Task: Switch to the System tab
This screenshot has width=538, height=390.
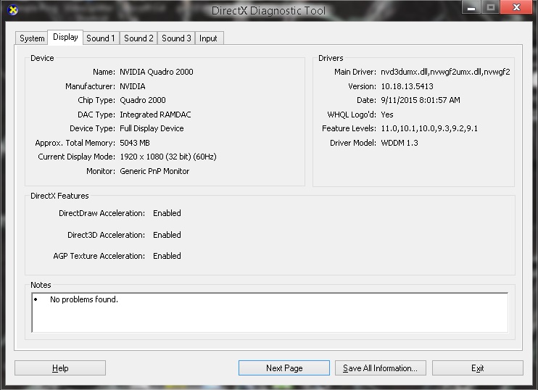Action: pos(32,38)
